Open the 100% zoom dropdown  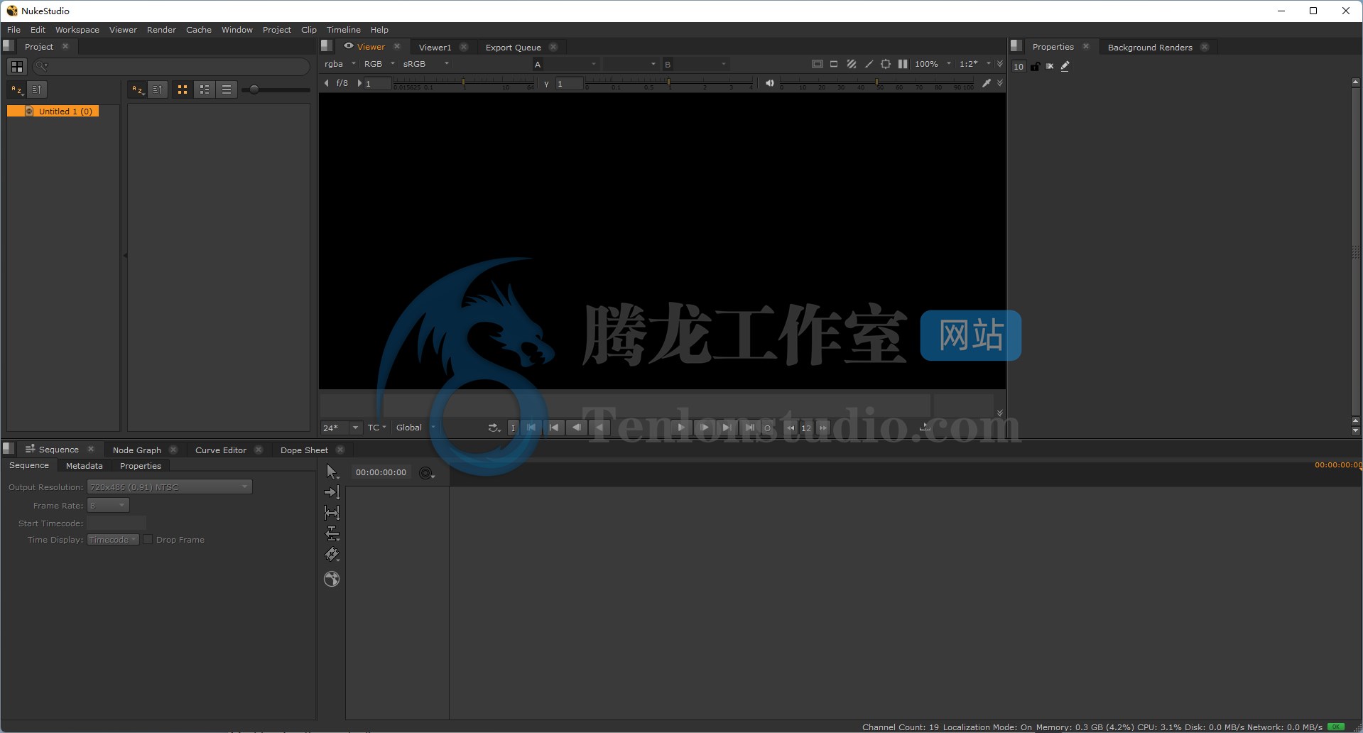pyautogui.click(x=933, y=64)
